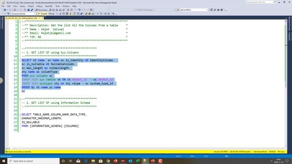Open the Tools menu
292x164 pixels.
click(57, 6)
